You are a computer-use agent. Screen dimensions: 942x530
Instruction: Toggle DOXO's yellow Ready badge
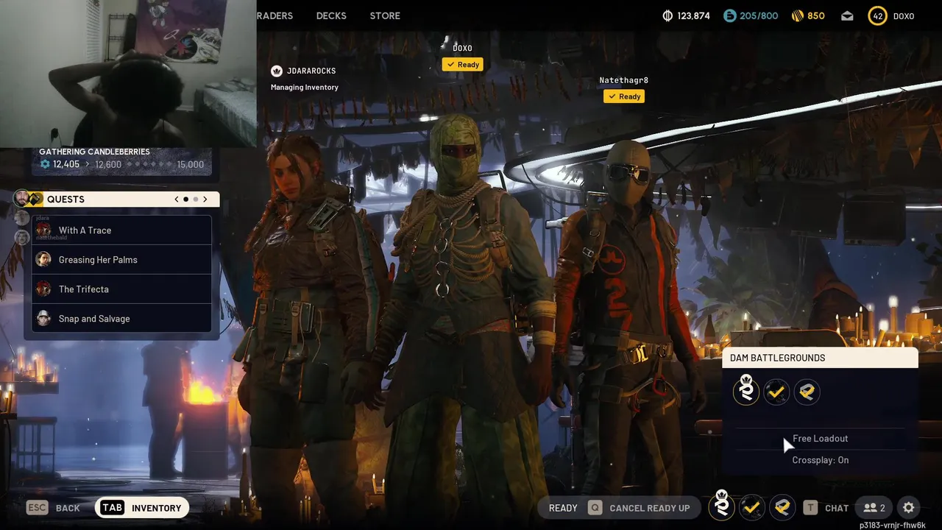pos(462,65)
